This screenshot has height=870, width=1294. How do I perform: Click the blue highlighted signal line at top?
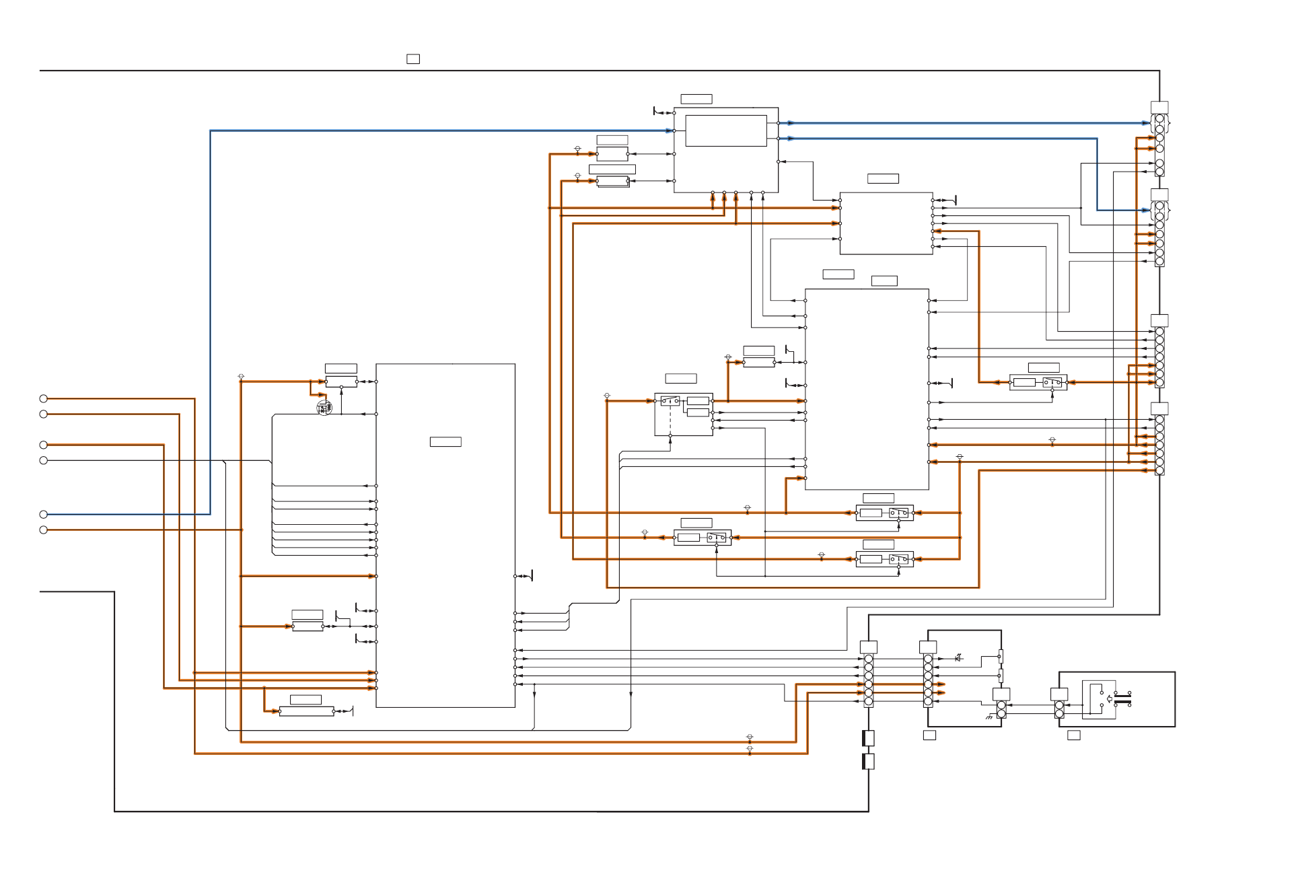coord(437,131)
